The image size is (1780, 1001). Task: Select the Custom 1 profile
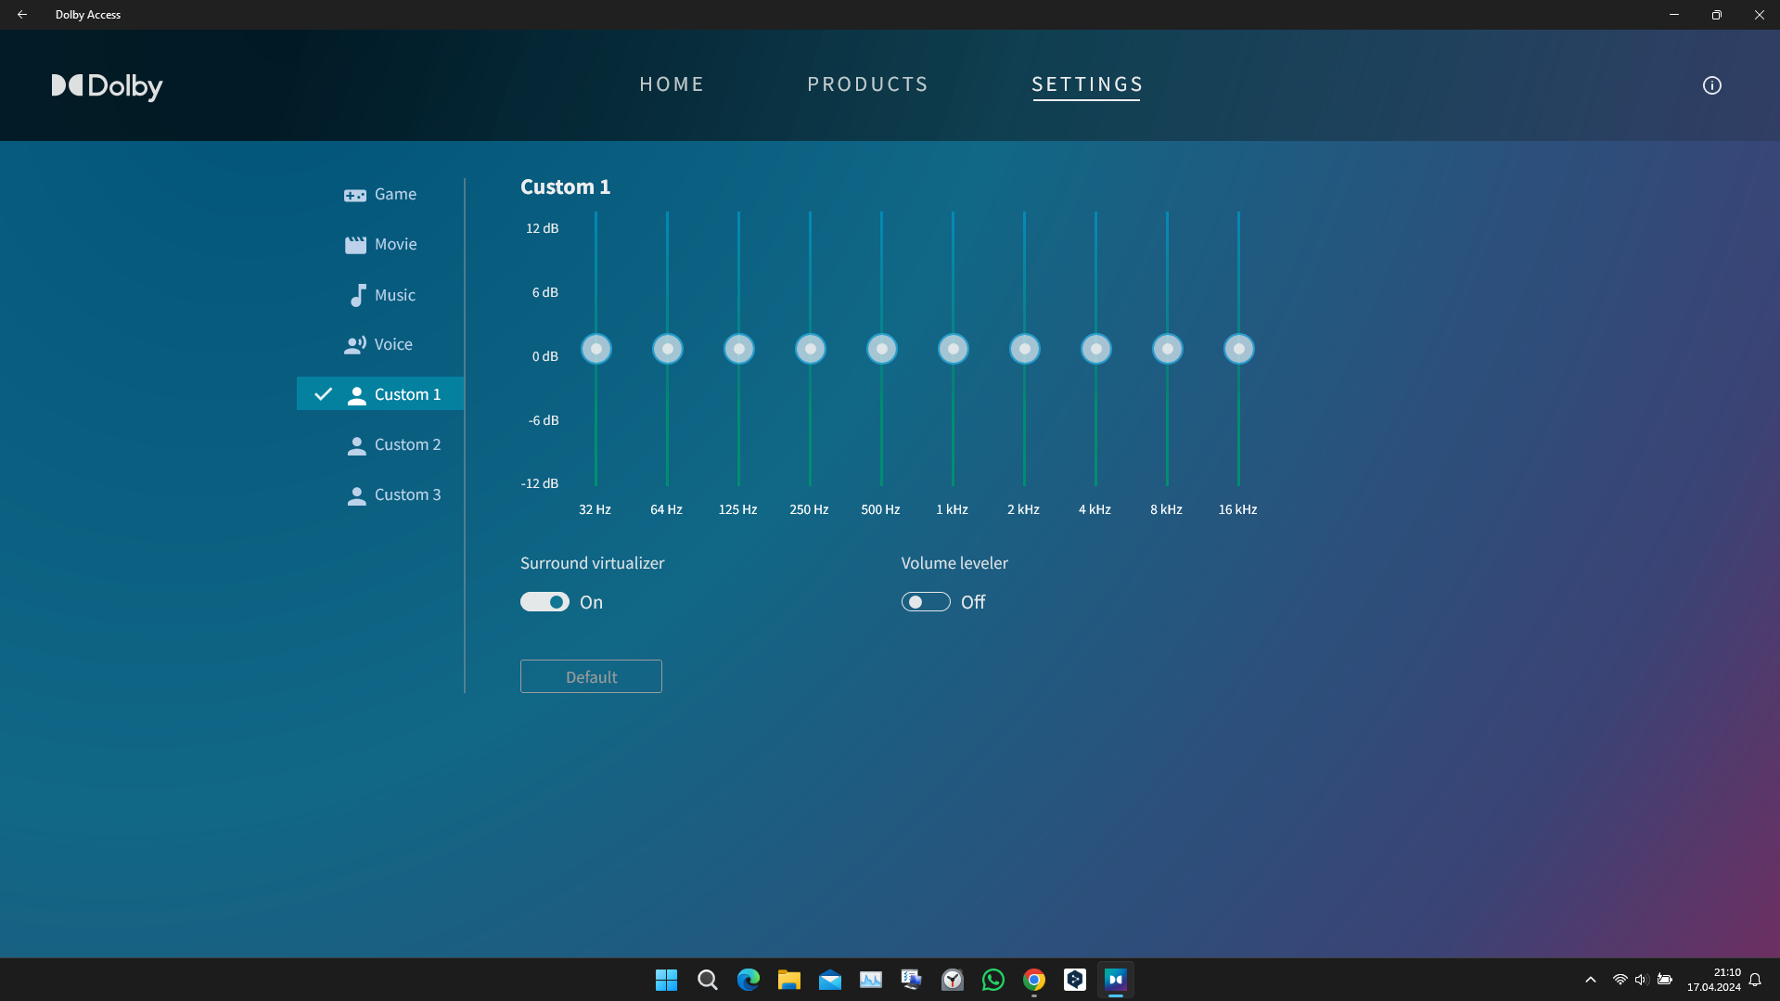pyautogui.click(x=380, y=394)
